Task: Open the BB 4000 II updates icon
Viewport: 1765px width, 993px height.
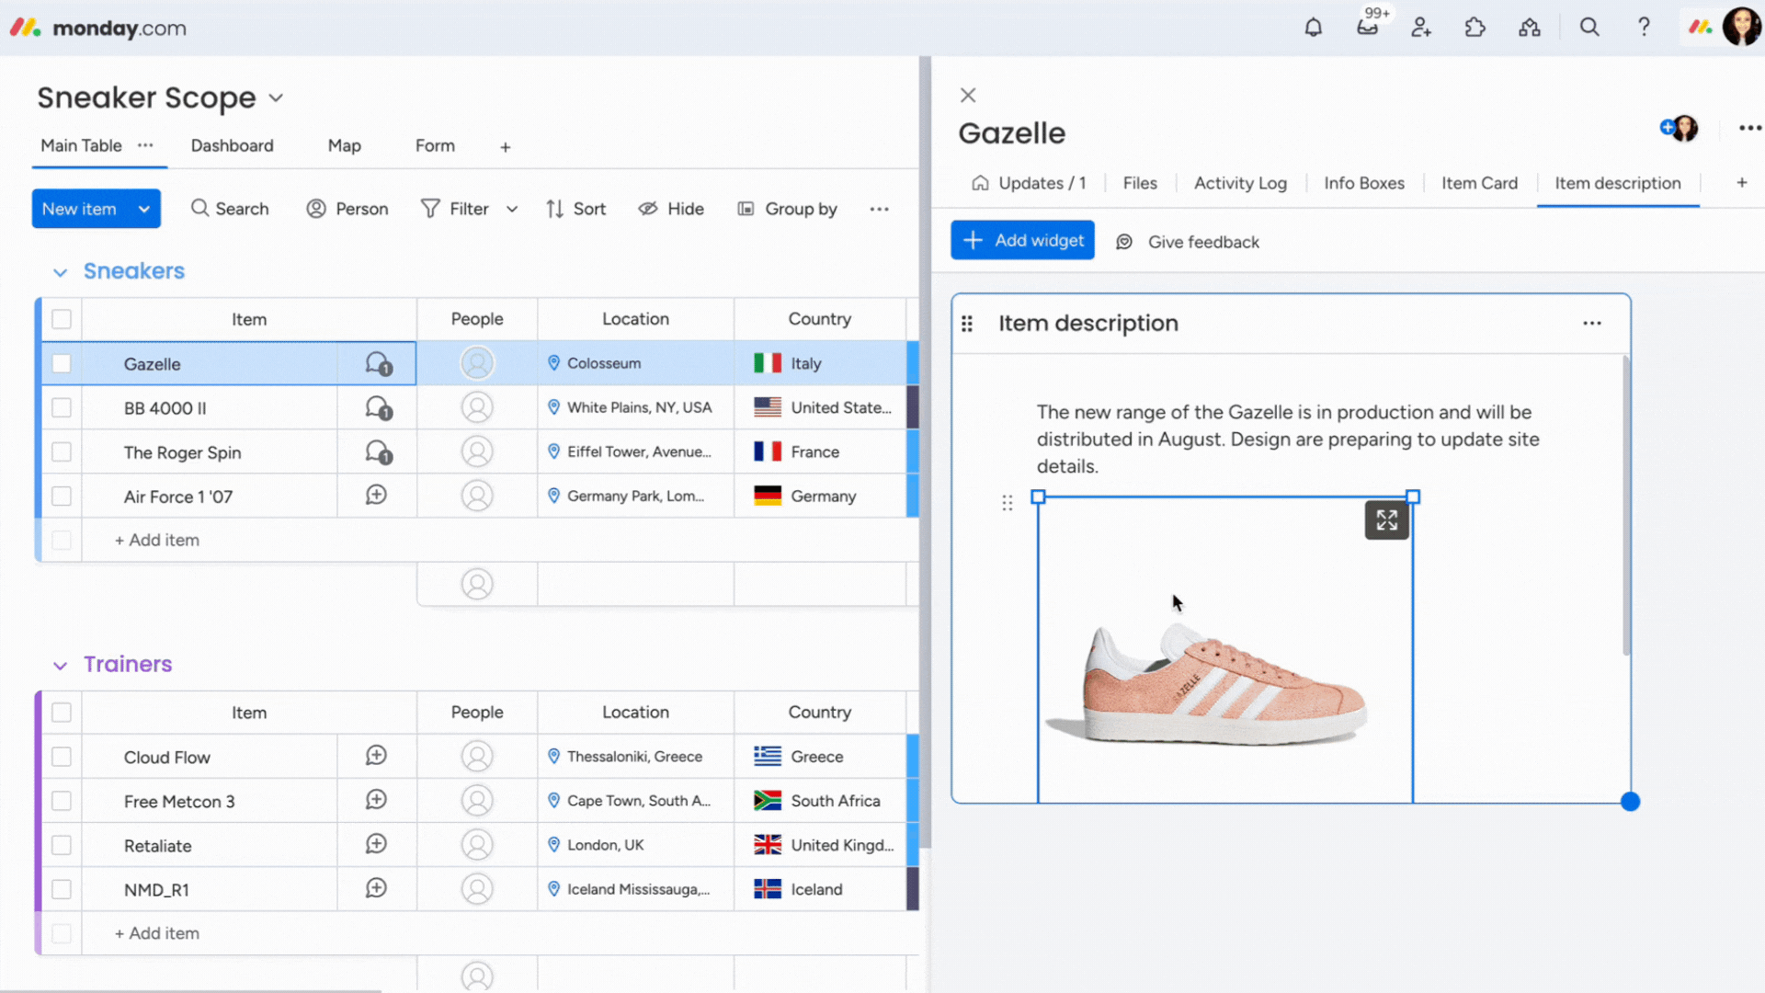Action: [x=378, y=408]
